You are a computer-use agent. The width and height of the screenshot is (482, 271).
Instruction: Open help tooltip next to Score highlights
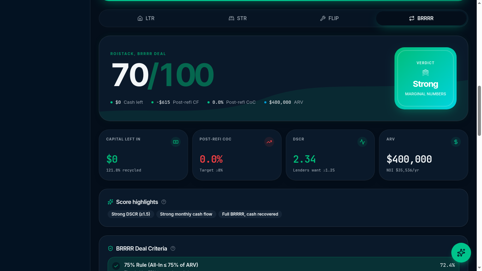(x=164, y=202)
